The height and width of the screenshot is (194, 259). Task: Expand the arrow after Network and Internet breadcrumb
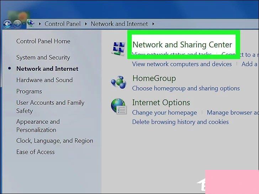tap(153, 24)
